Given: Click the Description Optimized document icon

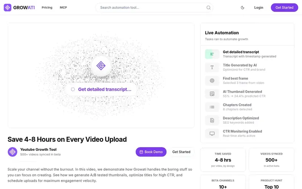Looking at the screenshot, I should click(x=212, y=120).
